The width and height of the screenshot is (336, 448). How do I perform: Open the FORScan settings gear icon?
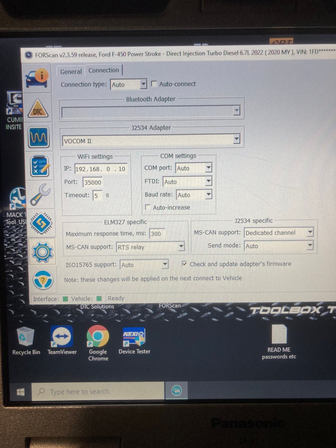[x=42, y=252]
